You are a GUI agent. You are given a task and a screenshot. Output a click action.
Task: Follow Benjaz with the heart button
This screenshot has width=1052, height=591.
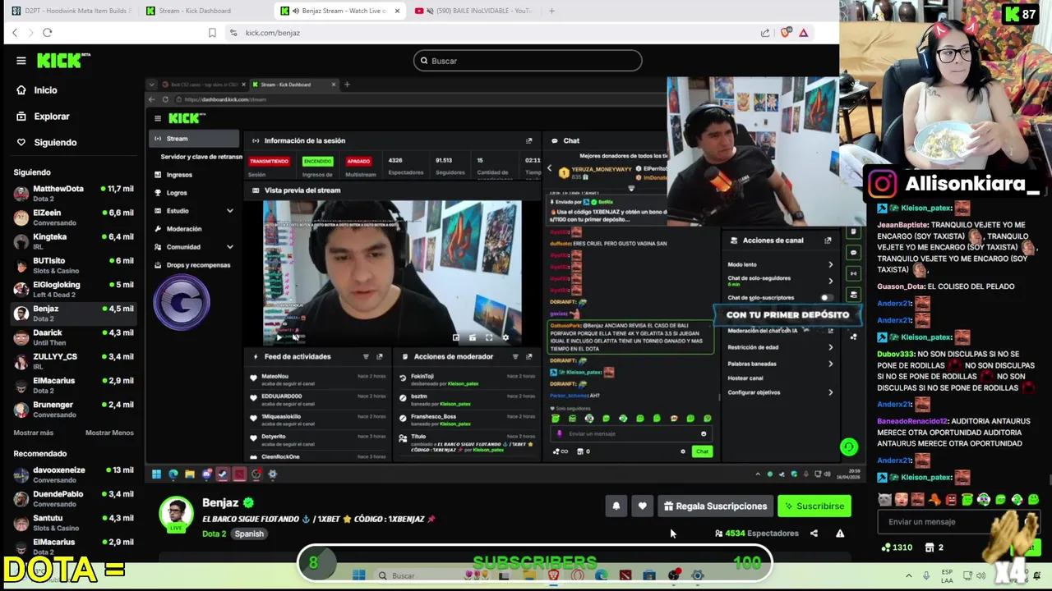pyautogui.click(x=643, y=506)
